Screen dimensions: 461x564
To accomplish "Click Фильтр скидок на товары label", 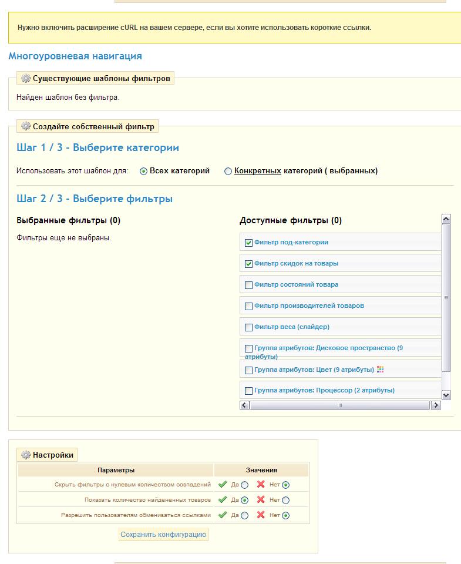I will click(x=297, y=263).
